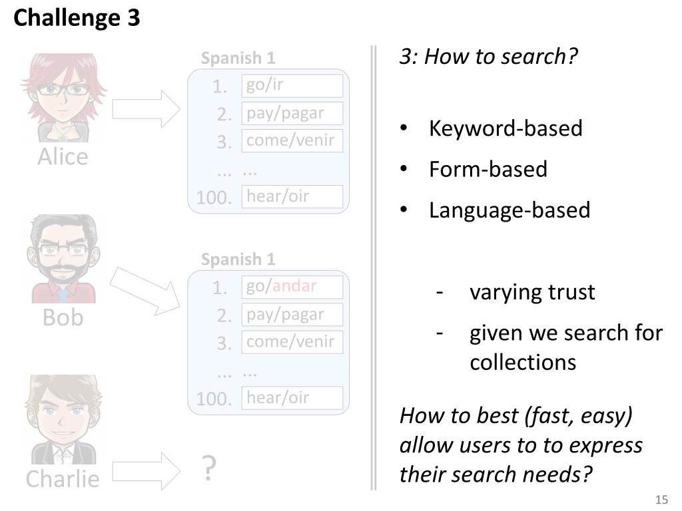
Task: Click the Form-based bullet
Action: coord(488,169)
